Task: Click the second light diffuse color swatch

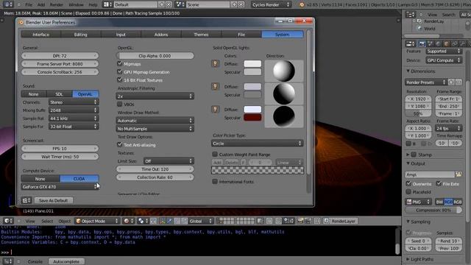Action: pyautogui.click(x=252, y=87)
